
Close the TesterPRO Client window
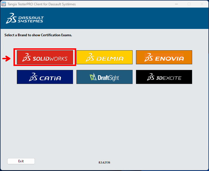click(x=202, y=4)
